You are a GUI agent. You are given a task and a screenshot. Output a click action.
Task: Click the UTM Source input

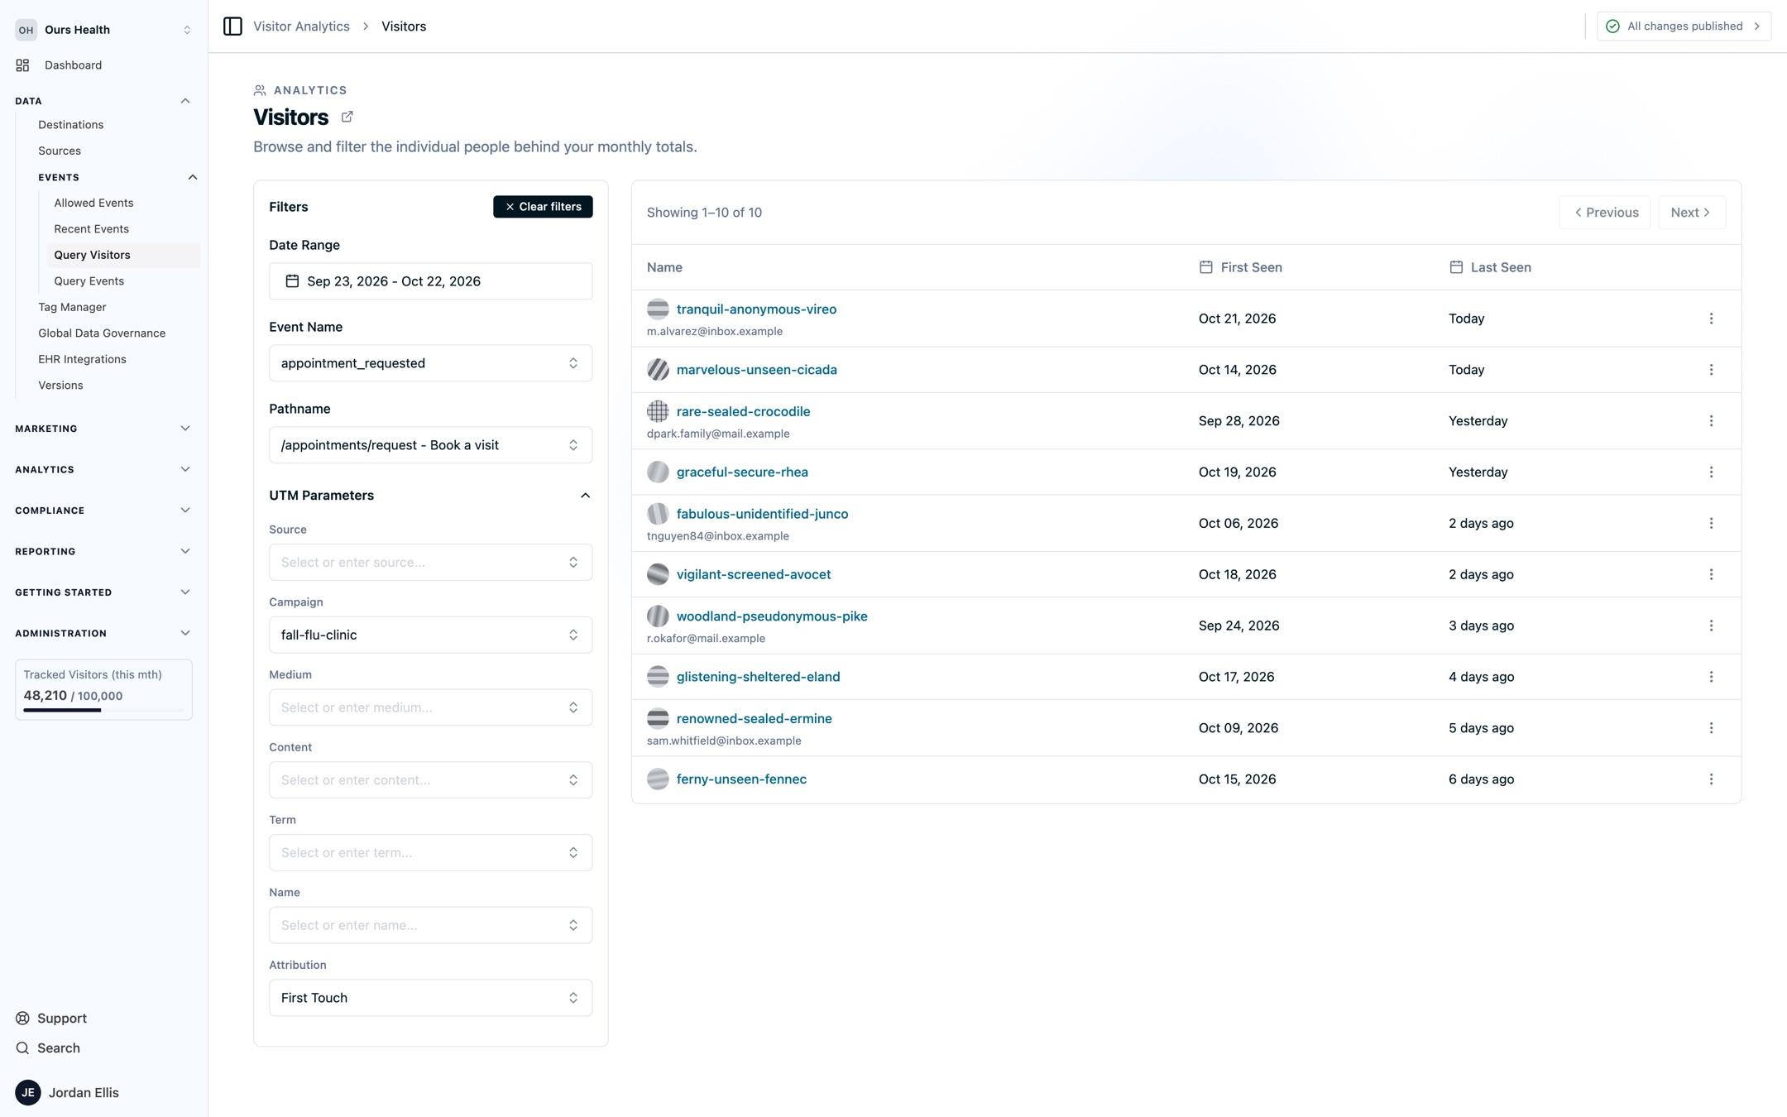430,563
